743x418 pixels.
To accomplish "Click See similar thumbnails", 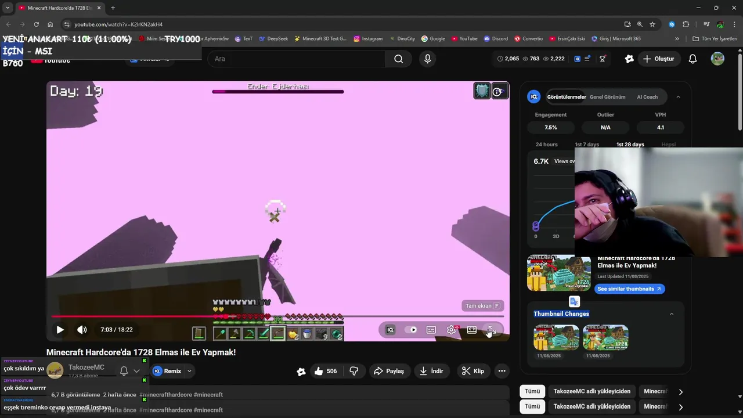I will (630, 289).
